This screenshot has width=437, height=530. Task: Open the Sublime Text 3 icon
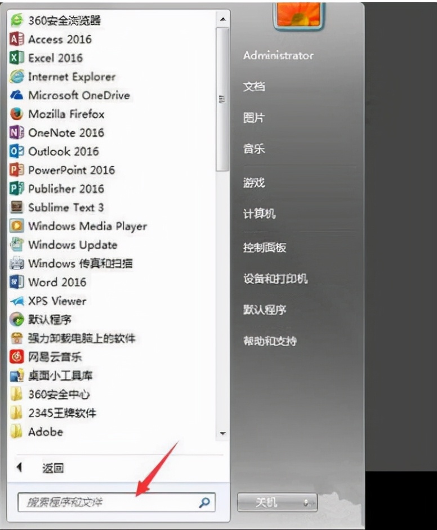[x=16, y=207]
